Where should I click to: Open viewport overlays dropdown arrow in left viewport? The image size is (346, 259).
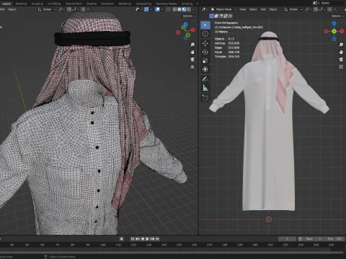point(162,9)
